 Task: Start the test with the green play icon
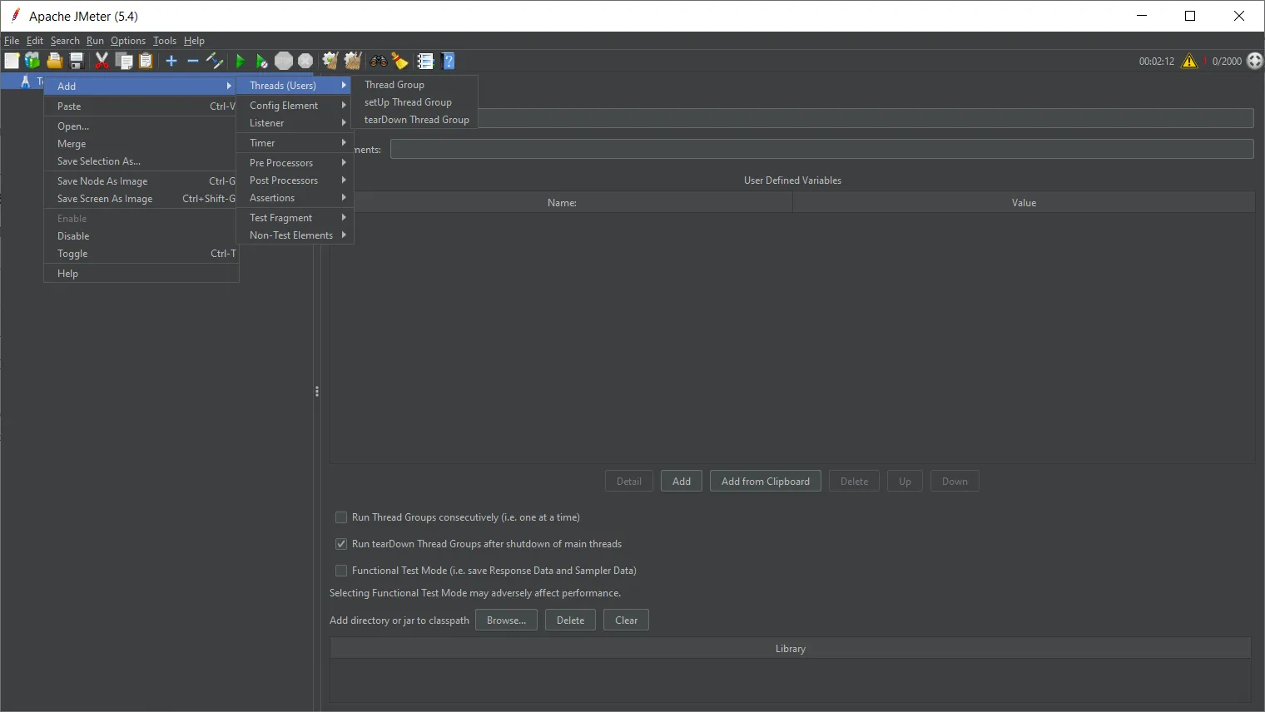pos(240,61)
